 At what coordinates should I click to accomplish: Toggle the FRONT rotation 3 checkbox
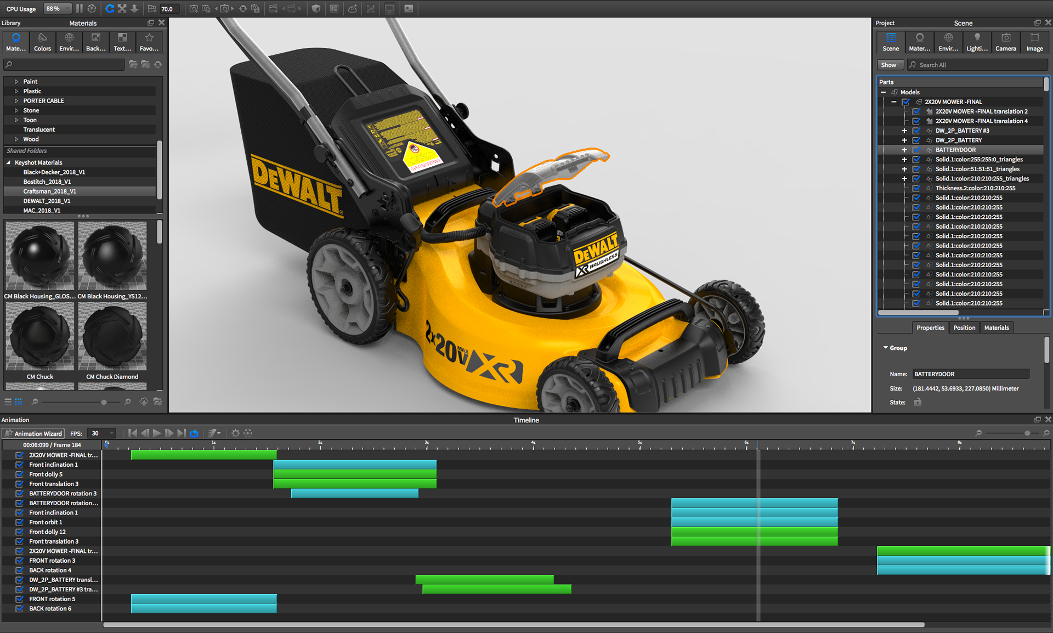(19, 561)
